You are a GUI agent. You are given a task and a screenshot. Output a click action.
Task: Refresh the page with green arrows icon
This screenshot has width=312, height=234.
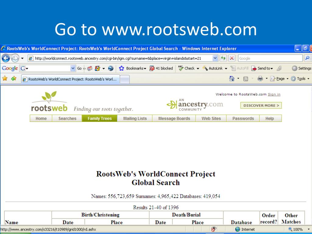coord(223,58)
